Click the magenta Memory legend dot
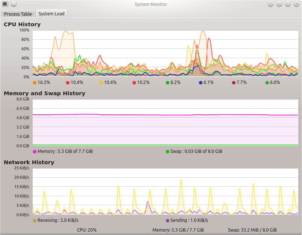Screen dimensions: 302x235 point(35,151)
